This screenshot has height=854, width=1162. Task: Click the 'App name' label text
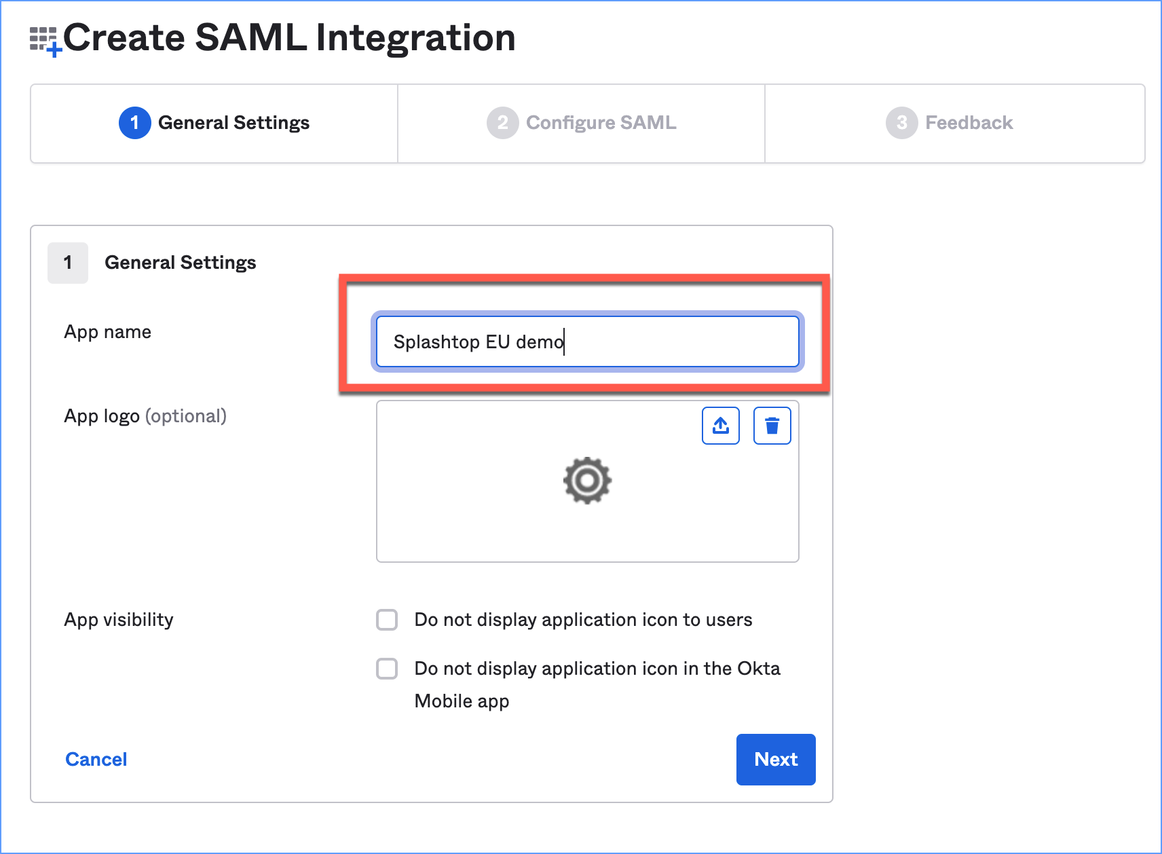pos(108,332)
